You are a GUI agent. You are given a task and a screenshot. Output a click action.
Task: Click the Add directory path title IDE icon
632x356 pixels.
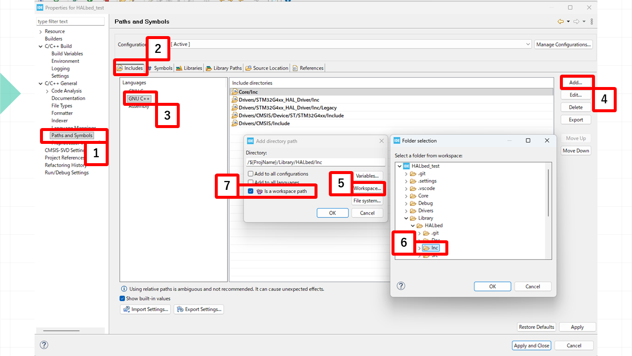coord(250,141)
